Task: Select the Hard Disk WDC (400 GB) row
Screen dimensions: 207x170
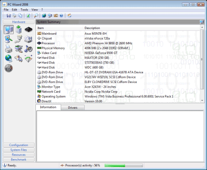Action: (118, 67)
